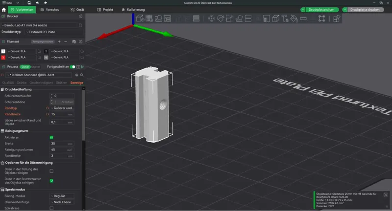Toggle the Fortgeschritten advanced switch
The height and width of the screenshot is (211, 392).
[73, 67]
